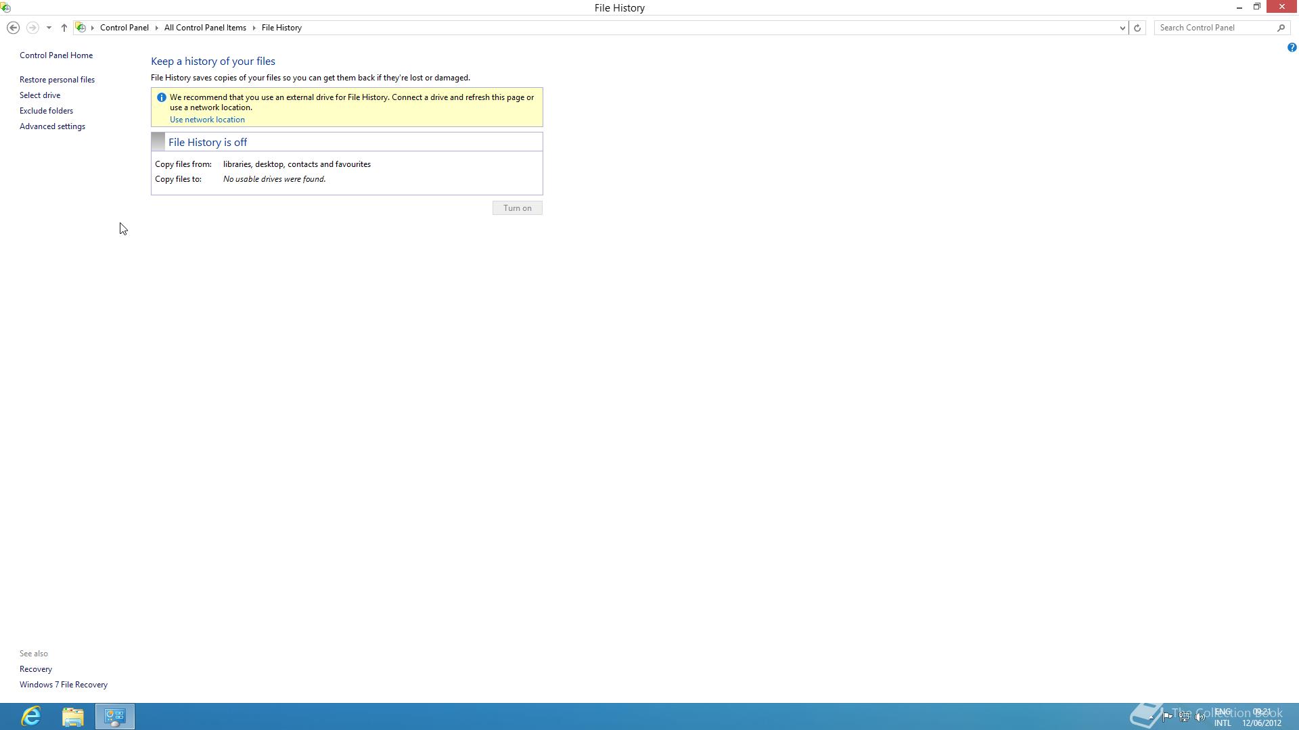Viewport: 1299px width, 730px height.
Task: Open recent locations dropdown arrow
Action: tap(49, 28)
